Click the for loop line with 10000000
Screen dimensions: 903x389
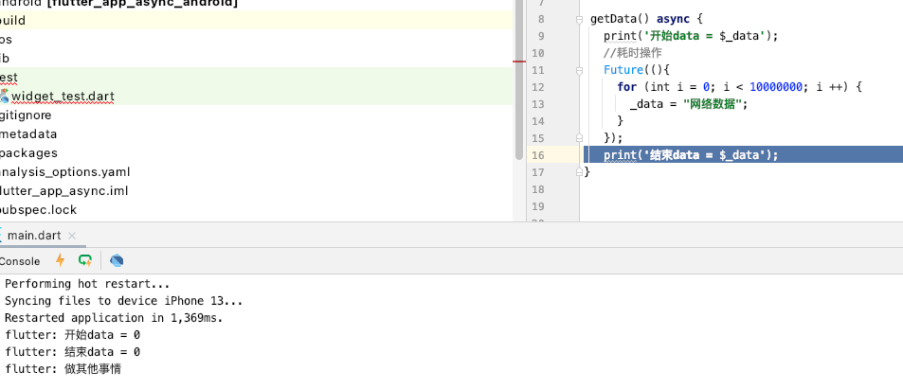point(739,87)
